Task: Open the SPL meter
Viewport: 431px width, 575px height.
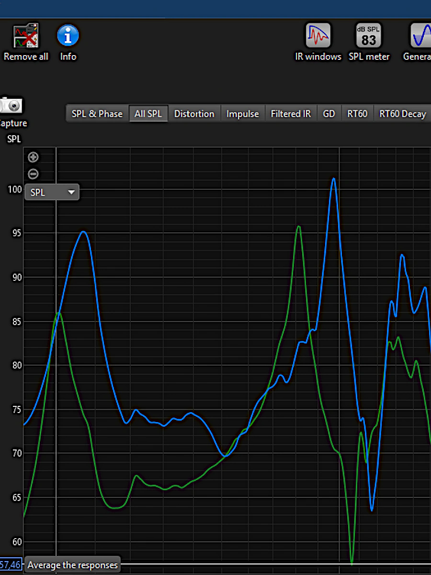Action: click(369, 35)
